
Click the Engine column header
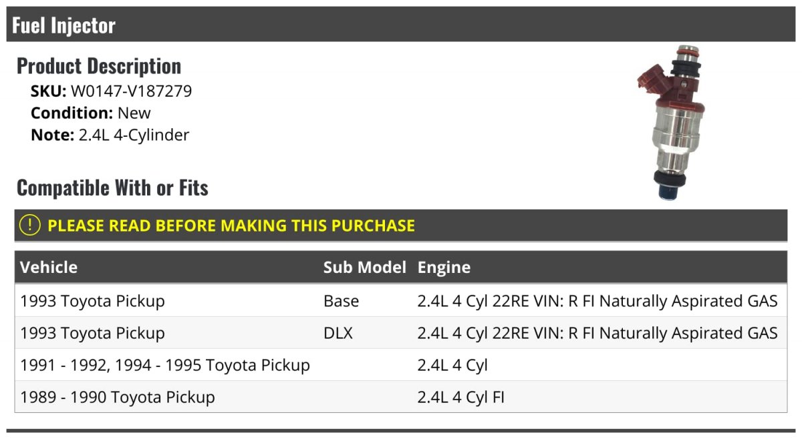pyautogui.click(x=444, y=268)
